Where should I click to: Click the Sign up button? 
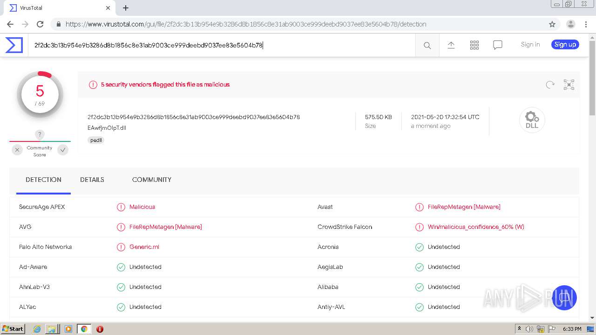pos(565,45)
